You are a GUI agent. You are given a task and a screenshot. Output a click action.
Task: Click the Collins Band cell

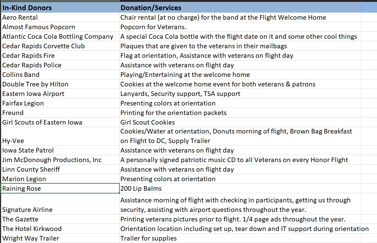[60, 75]
